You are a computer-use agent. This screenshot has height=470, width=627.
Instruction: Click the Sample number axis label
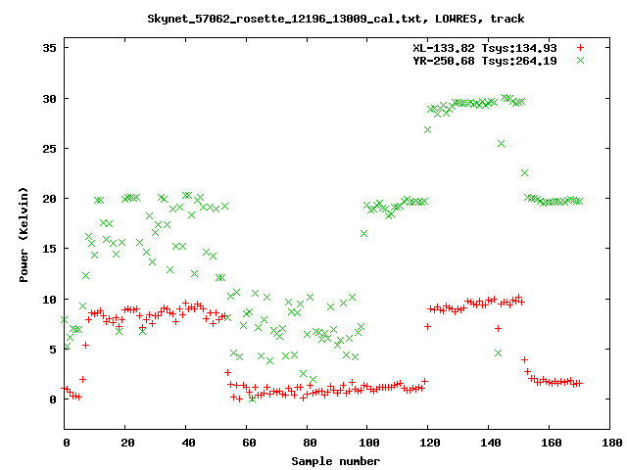[x=335, y=461]
